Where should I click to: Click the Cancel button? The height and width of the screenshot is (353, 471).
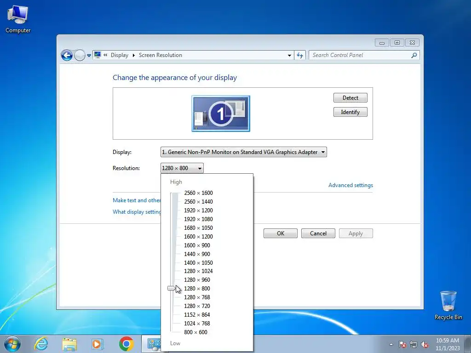(x=318, y=233)
